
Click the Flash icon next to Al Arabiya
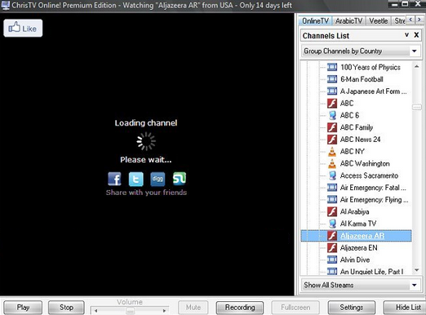coord(332,211)
